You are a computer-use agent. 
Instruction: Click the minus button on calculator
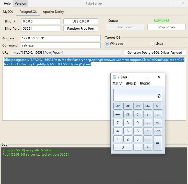coord(148,139)
